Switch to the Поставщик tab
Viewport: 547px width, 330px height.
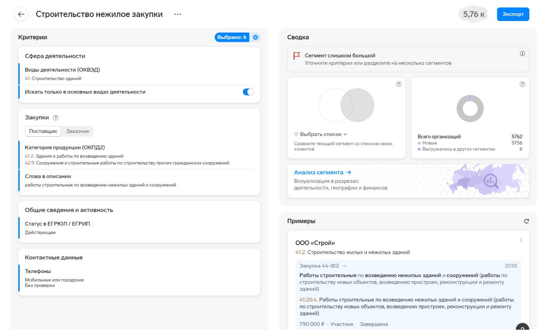(x=43, y=131)
